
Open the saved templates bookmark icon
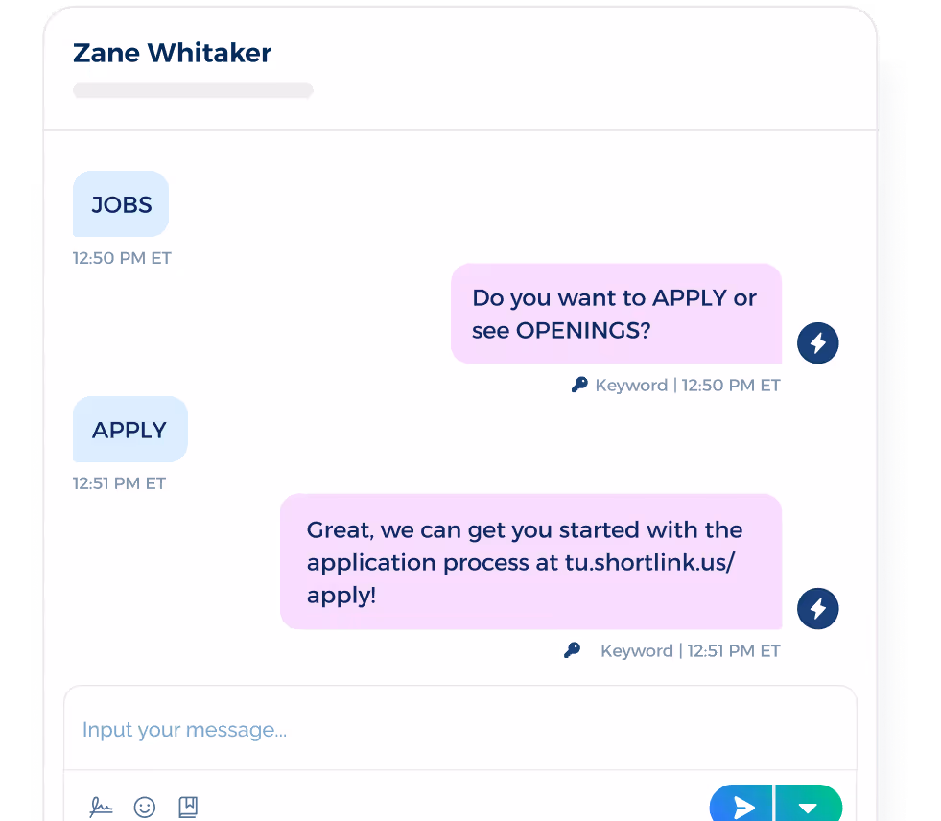pos(188,807)
